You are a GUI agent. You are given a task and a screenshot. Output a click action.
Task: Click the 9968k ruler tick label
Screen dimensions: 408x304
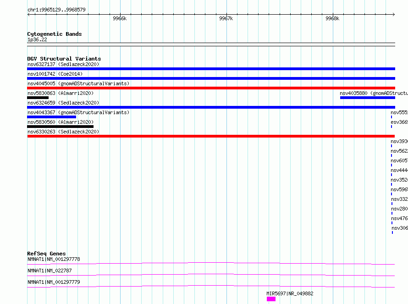332,18
